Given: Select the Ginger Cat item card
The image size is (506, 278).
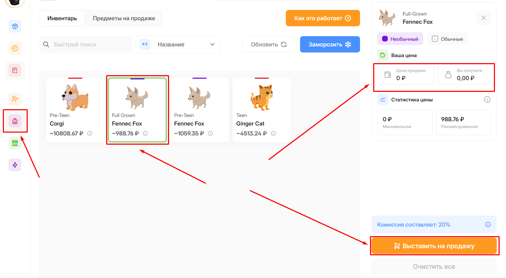Looking at the screenshot, I should (262, 110).
